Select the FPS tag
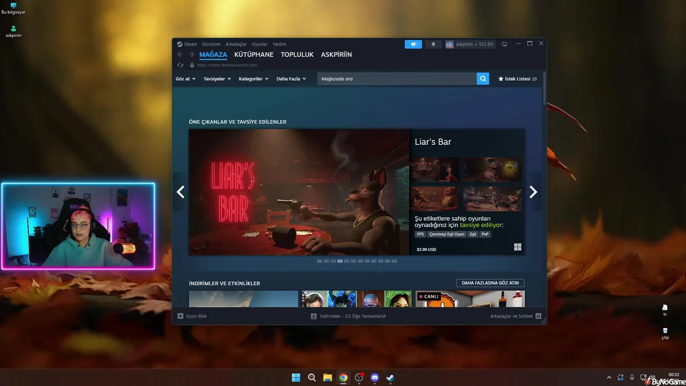The image size is (686, 386). [420, 234]
